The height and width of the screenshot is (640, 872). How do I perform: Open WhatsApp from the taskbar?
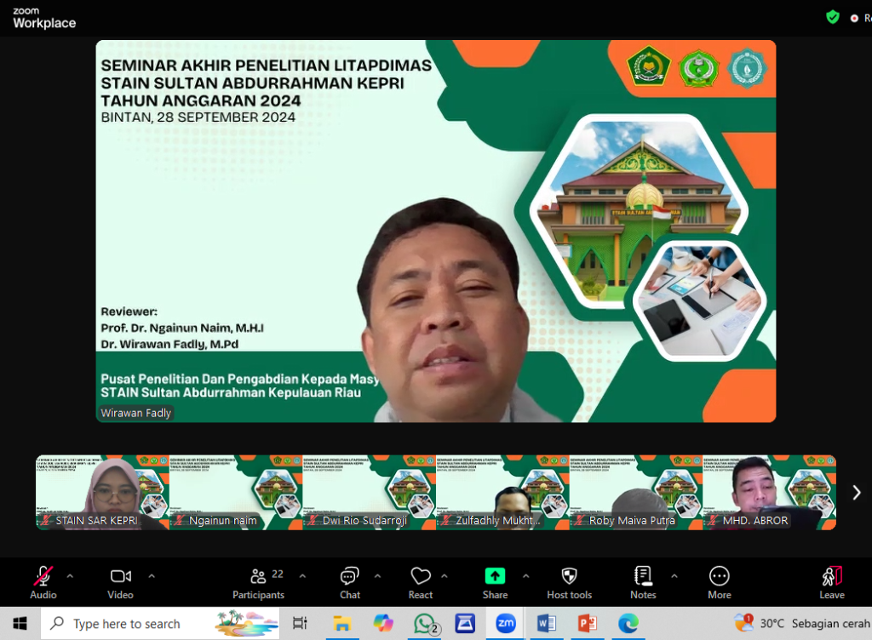tap(423, 624)
